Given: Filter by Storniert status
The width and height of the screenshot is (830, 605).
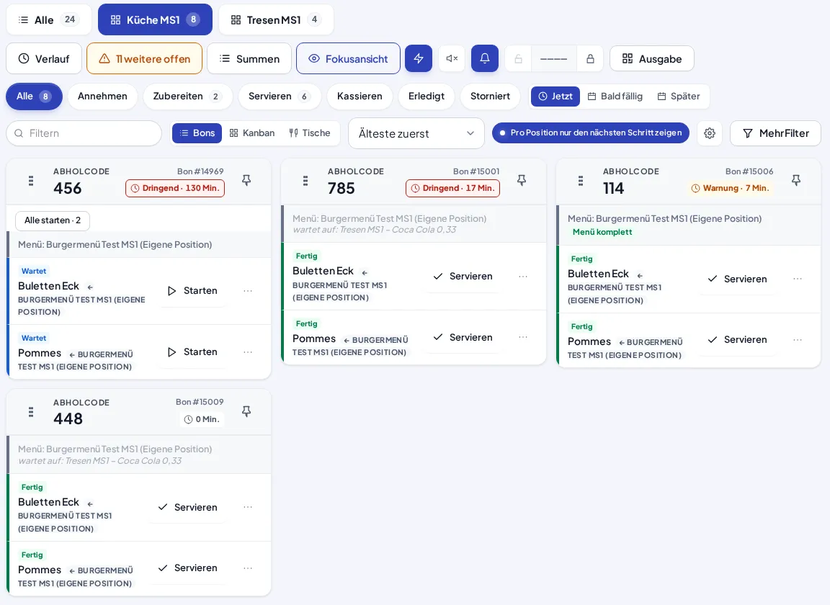Looking at the screenshot, I should tap(490, 97).
